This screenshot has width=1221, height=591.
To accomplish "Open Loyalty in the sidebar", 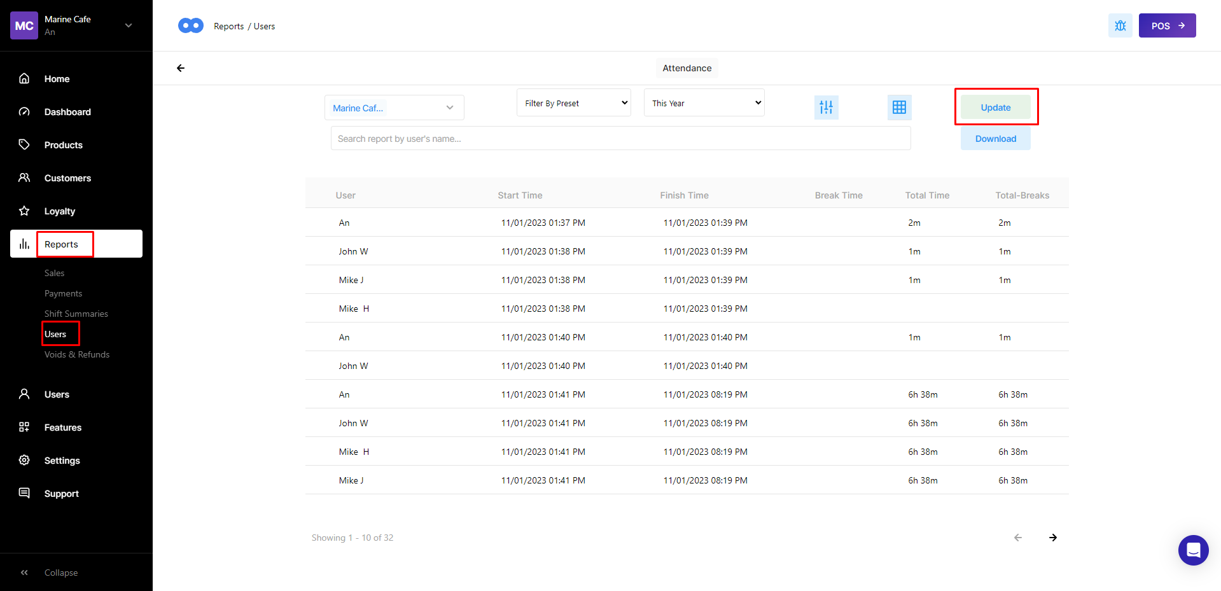I will (x=60, y=211).
